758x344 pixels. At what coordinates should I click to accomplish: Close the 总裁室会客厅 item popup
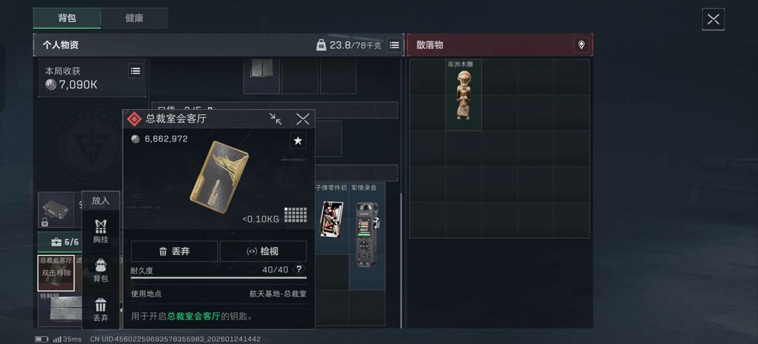(x=302, y=118)
